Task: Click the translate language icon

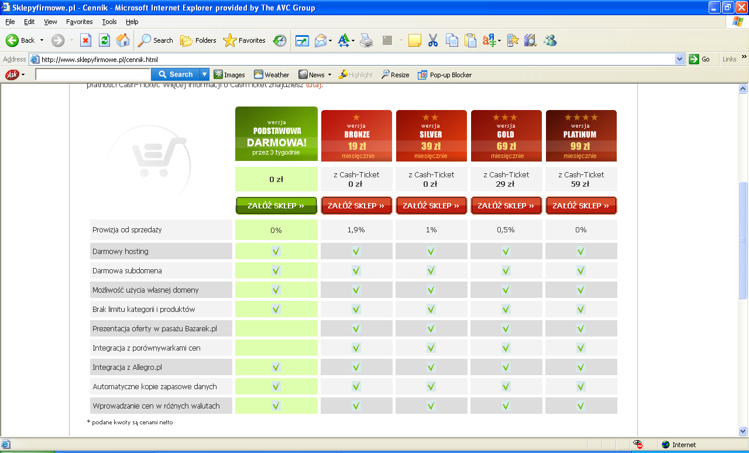Action: (488, 40)
